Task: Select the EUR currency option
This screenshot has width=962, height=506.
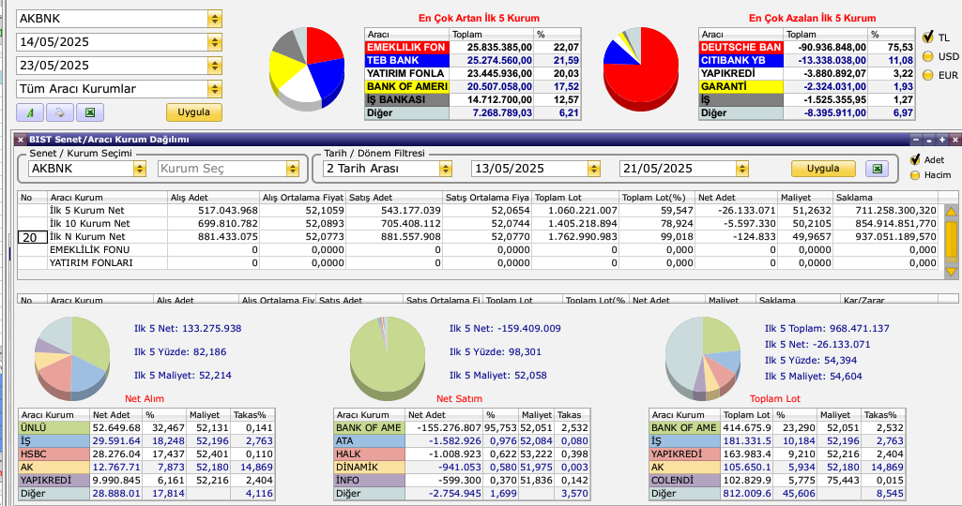Action: pyautogui.click(x=927, y=75)
